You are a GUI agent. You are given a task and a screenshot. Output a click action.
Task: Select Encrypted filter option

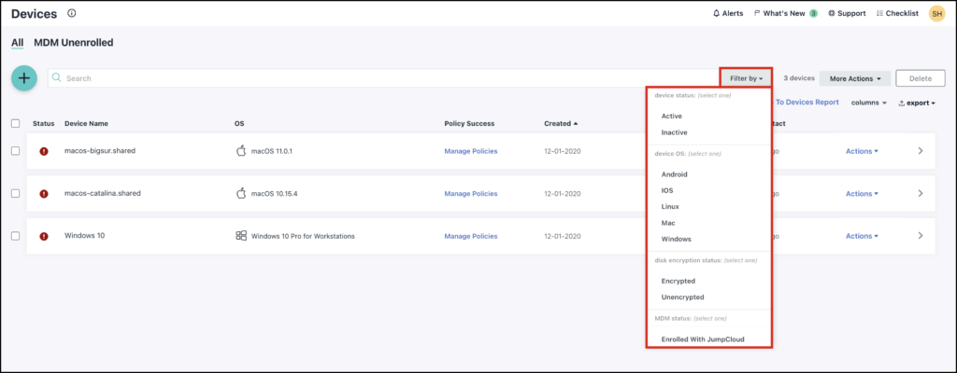coord(678,281)
